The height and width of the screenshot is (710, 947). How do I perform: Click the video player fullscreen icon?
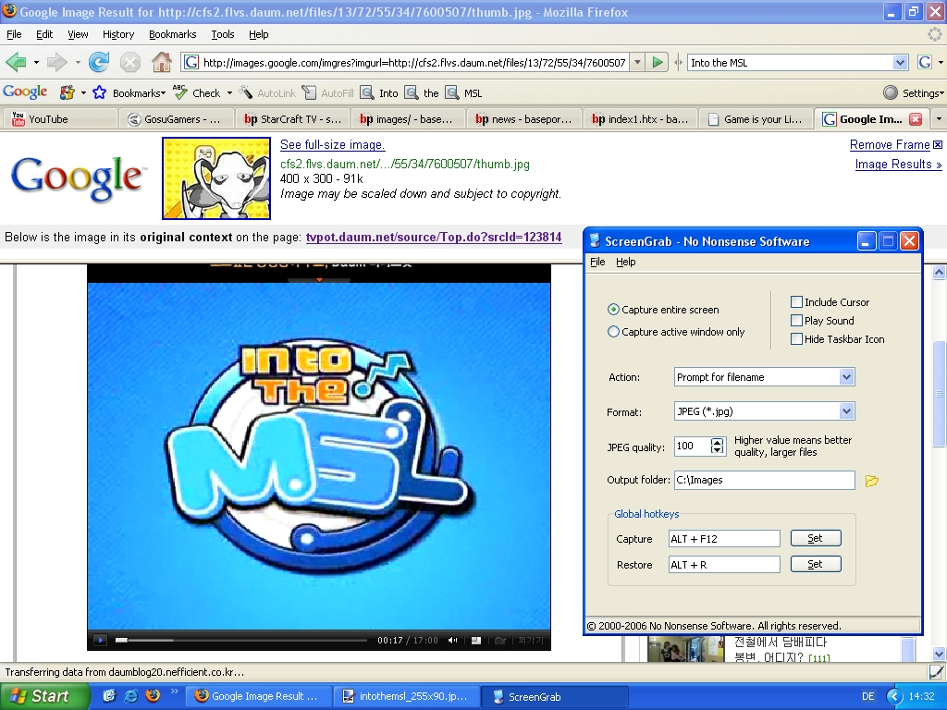[476, 640]
